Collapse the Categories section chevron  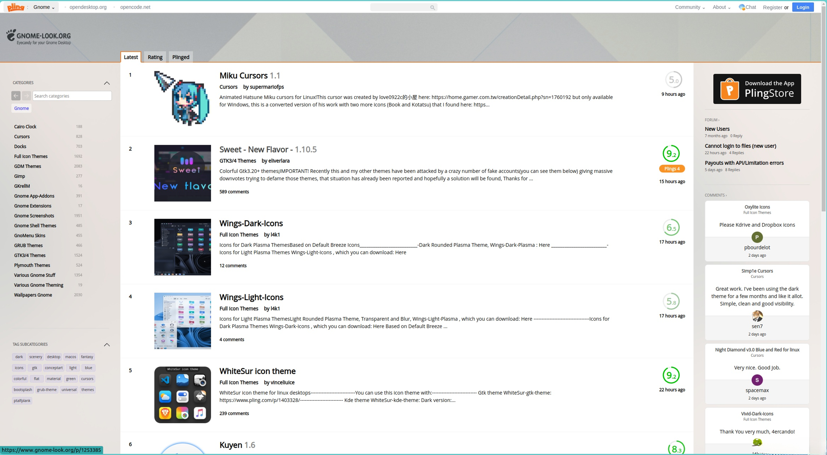107,83
